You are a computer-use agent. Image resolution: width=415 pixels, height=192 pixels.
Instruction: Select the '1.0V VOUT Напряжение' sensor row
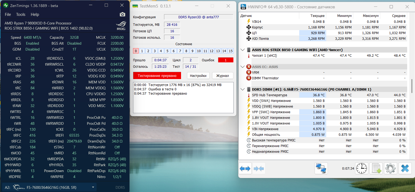(x=324, y=123)
